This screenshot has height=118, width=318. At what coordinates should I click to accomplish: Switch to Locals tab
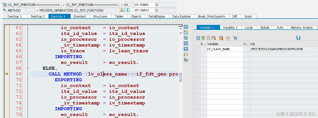click(x=249, y=27)
